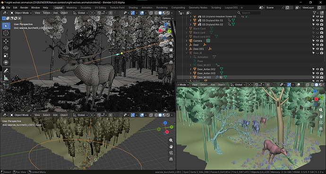Switch to the Sculpting workspace tab
The height and width of the screenshot is (174, 326).
[86, 8]
